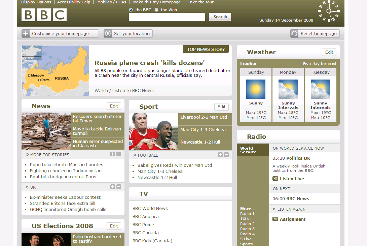Select the 'the BBC' search radio button
The width and height of the screenshot is (367, 246).
pyautogui.click(x=131, y=10)
